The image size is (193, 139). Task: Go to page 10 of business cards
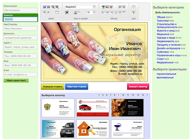pos(123,95)
